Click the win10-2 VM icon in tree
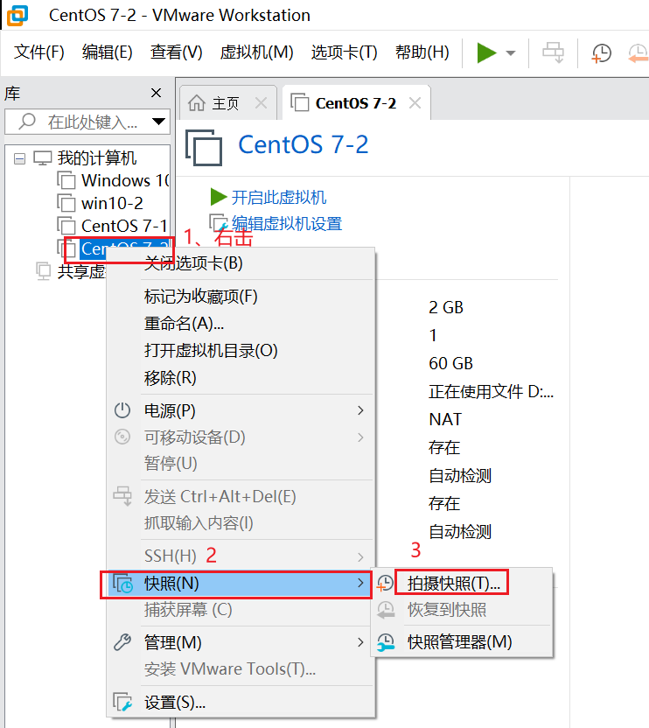The width and height of the screenshot is (649, 728). [x=66, y=203]
